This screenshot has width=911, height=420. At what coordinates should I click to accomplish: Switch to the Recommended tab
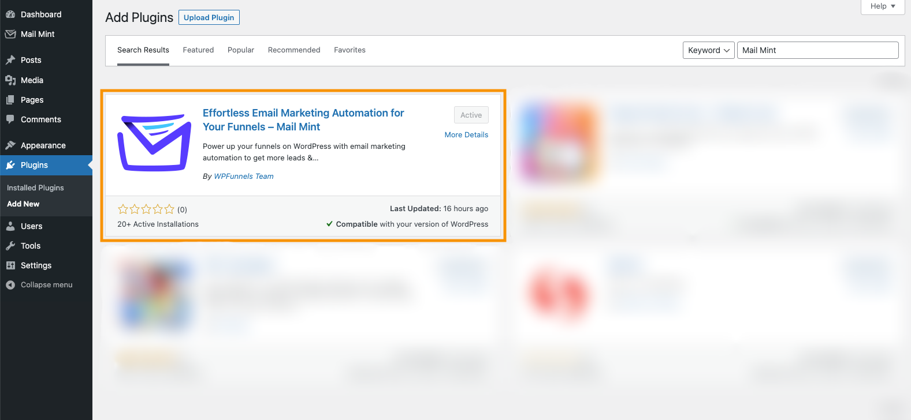(x=294, y=50)
